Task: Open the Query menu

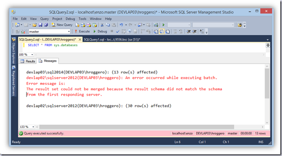Action: point(45,19)
